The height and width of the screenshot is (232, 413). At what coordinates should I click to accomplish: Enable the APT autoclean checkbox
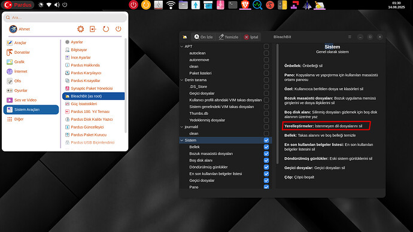coord(266,53)
